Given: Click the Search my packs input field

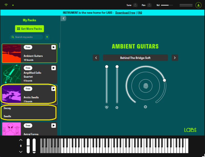Looking at the screenshot, I should [28, 37].
